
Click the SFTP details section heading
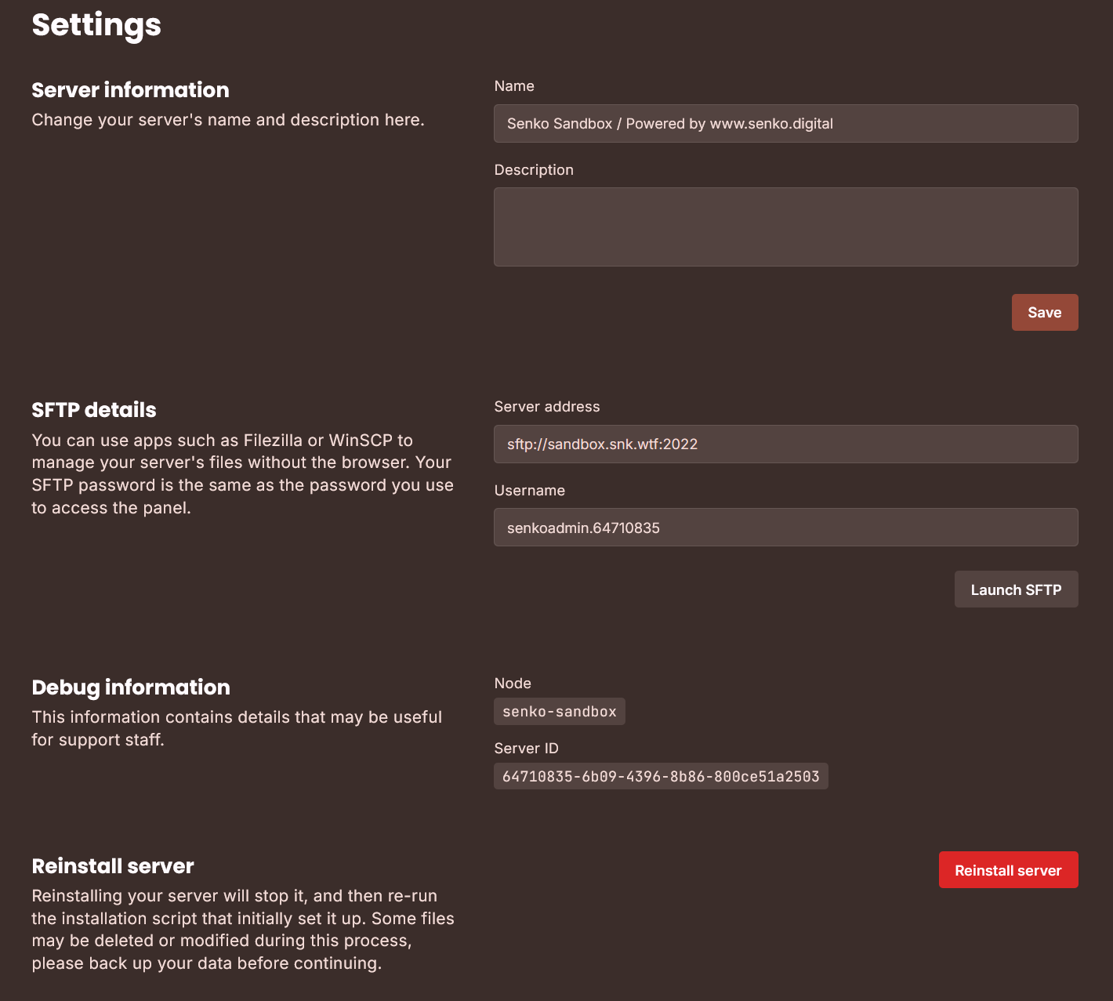coord(93,409)
